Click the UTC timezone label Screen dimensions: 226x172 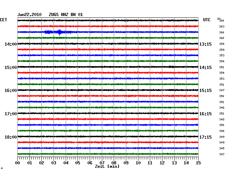pyautogui.click(x=207, y=20)
